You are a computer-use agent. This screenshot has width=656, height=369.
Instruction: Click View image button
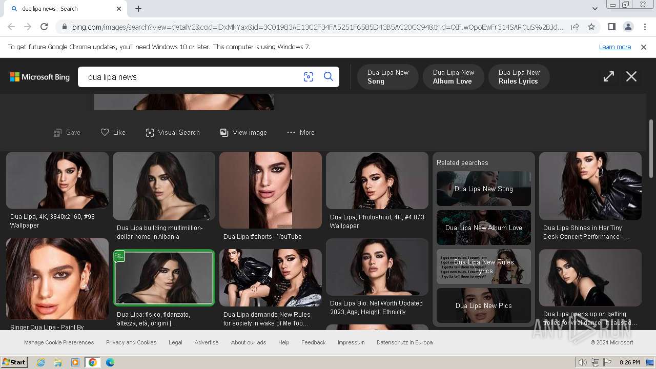click(x=243, y=132)
